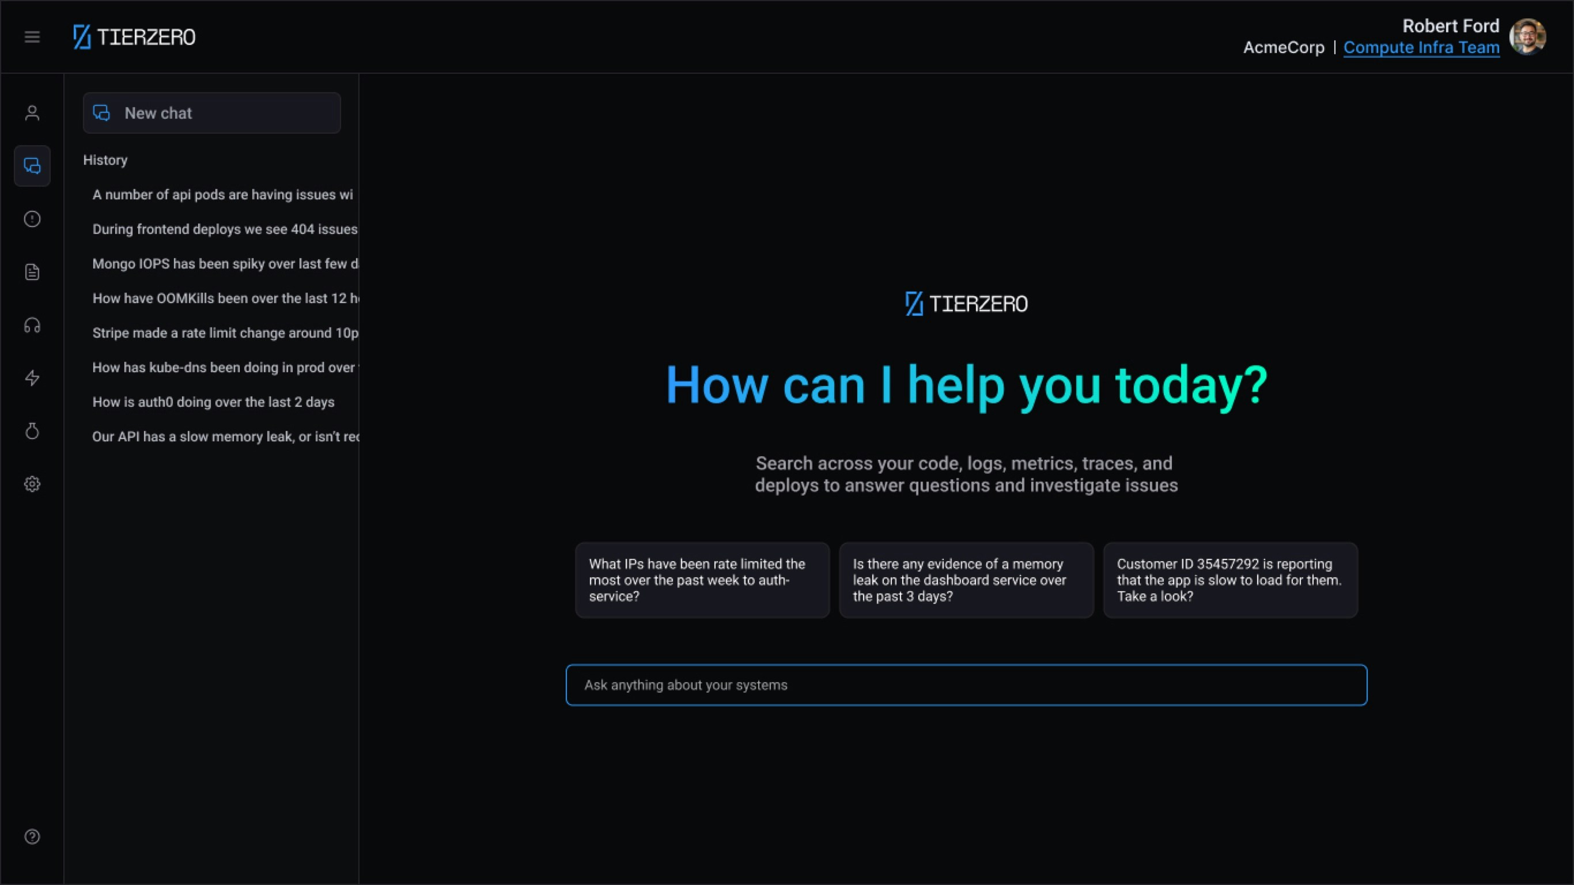Image resolution: width=1574 pixels, height=885 pixels.
Task: Select the rate-limited IPs suggestion card
Action: click(702, 580)
